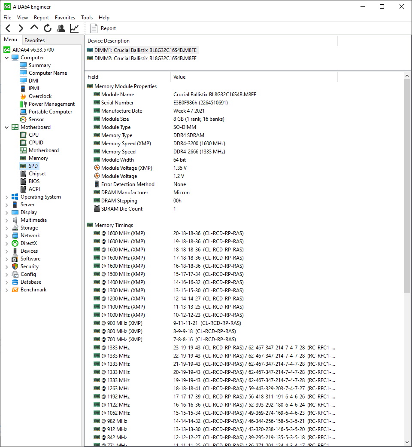Click the Field column header
Image resolution: width=412 pixels, height=447 pixels.
point(127,77)
